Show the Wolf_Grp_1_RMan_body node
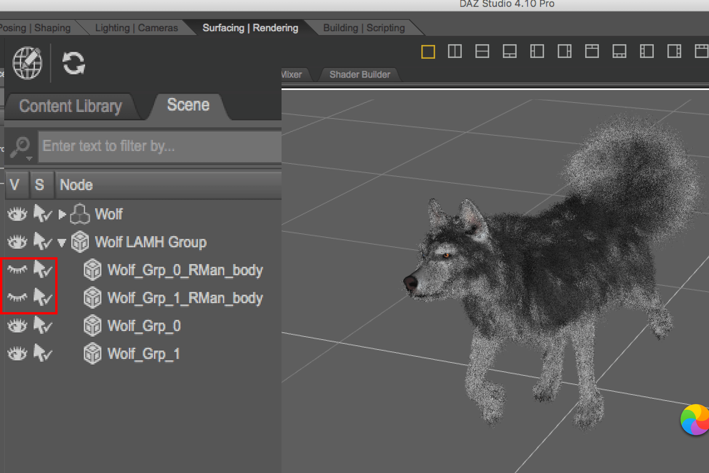Image resolution: width=709 pixels, height=473 pixels. [17, 297]
